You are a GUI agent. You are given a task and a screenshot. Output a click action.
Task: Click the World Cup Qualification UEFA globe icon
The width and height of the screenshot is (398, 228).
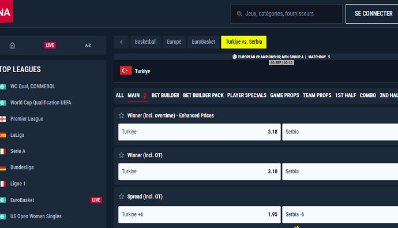2,103
